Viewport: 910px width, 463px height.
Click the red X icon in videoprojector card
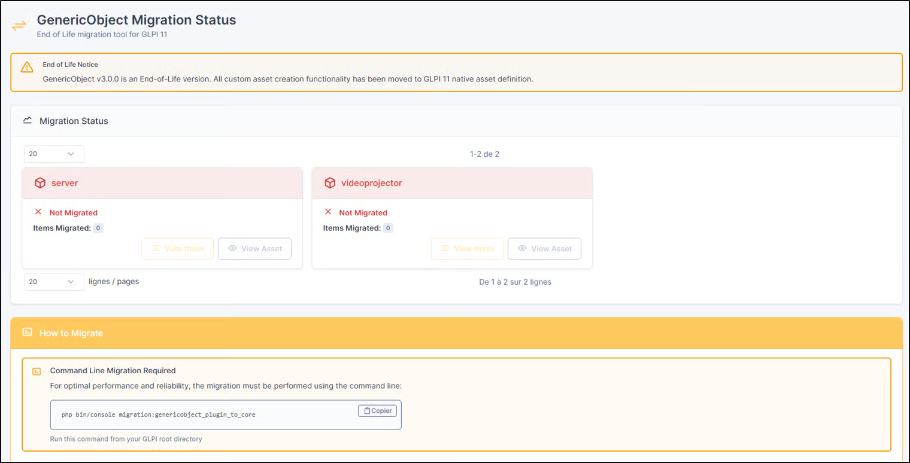[x=327, y=212]
